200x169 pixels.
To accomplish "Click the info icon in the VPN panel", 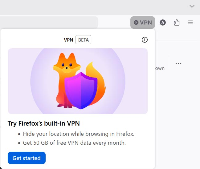I will point(145,40).
